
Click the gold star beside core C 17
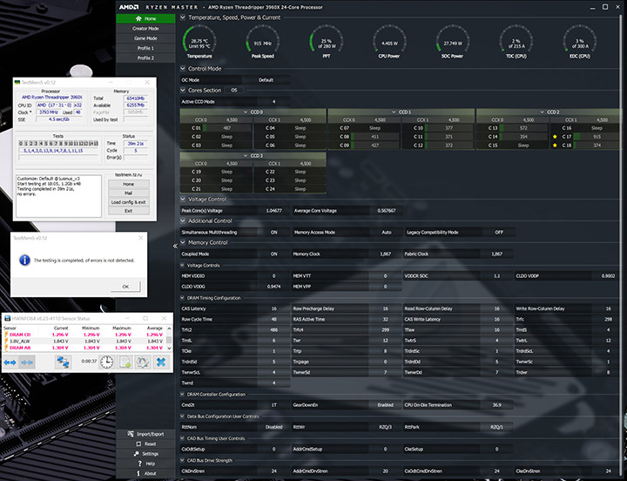[x=555, y=137]
